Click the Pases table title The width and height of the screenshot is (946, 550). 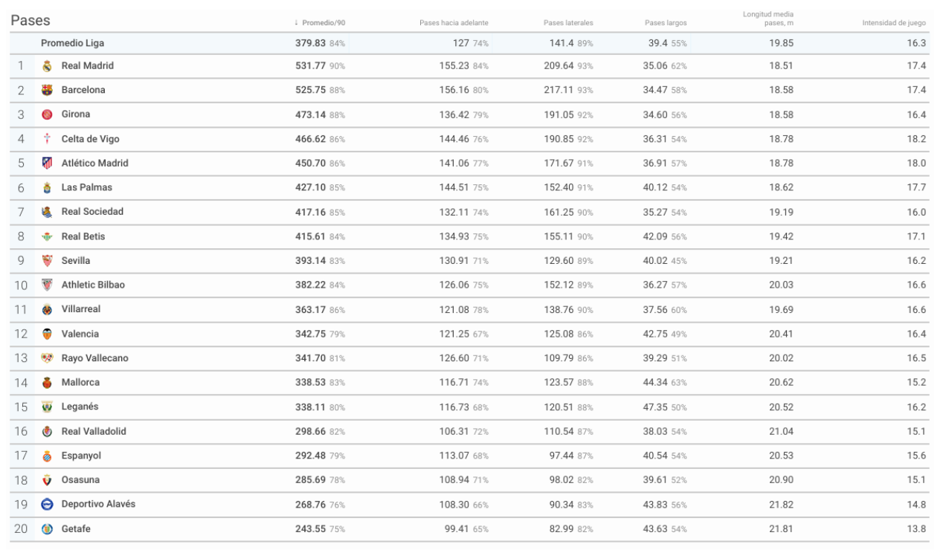29,22
